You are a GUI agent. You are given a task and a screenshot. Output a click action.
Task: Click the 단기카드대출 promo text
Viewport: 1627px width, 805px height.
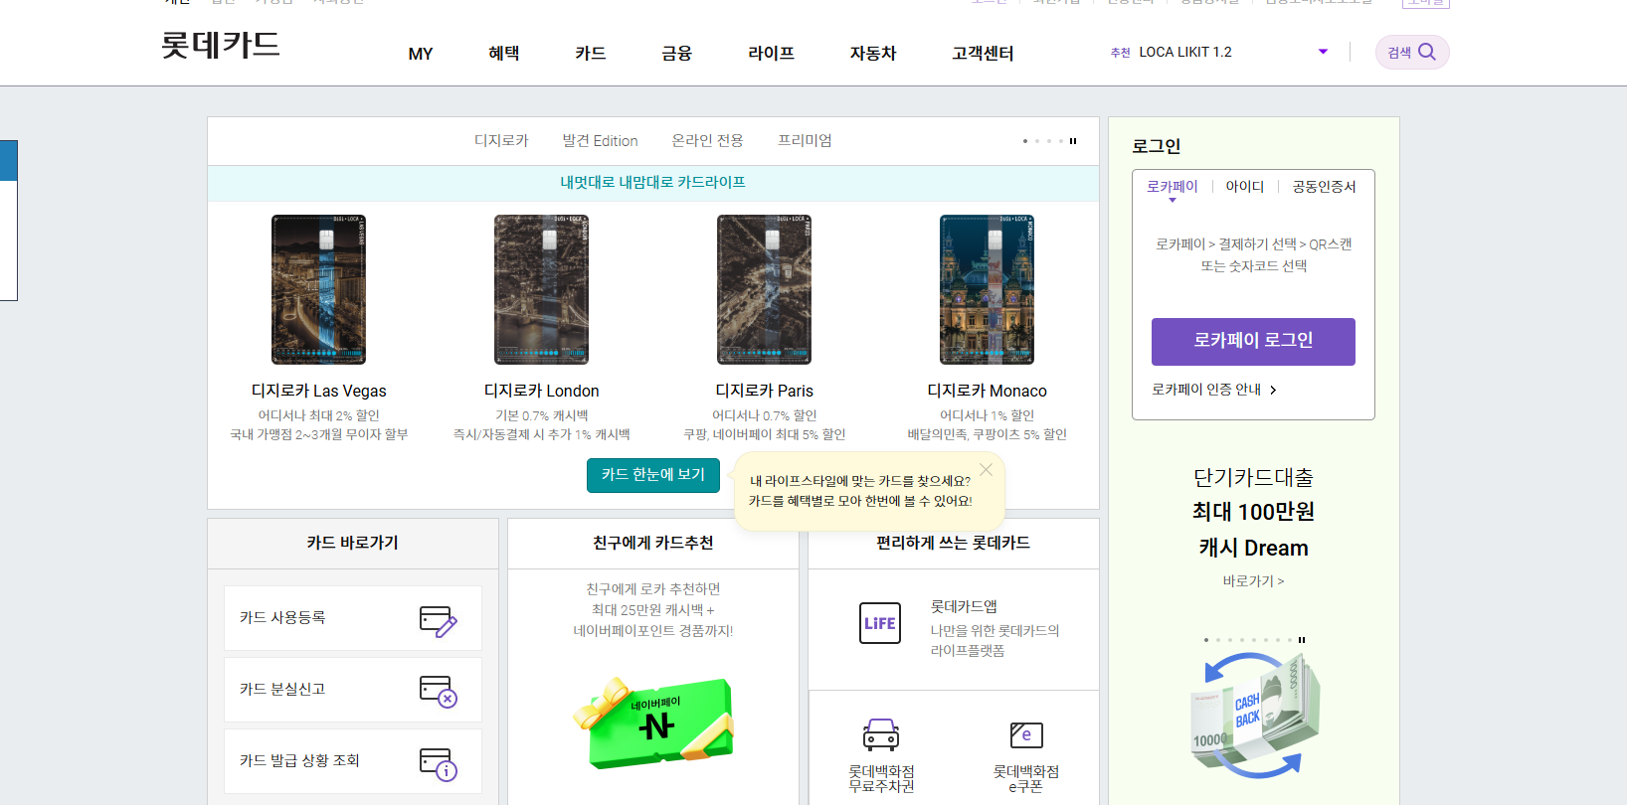1253,478
